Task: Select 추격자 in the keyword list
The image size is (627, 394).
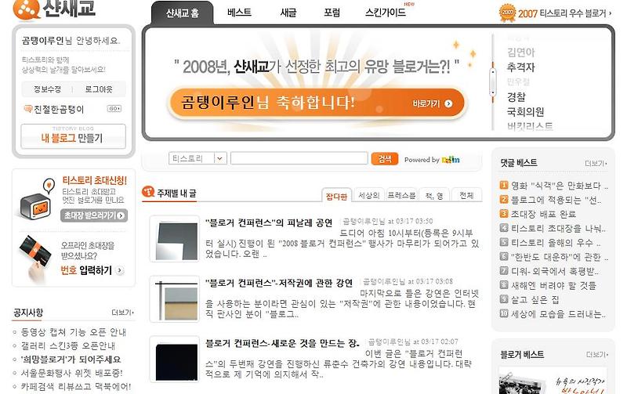Action: 520,67
